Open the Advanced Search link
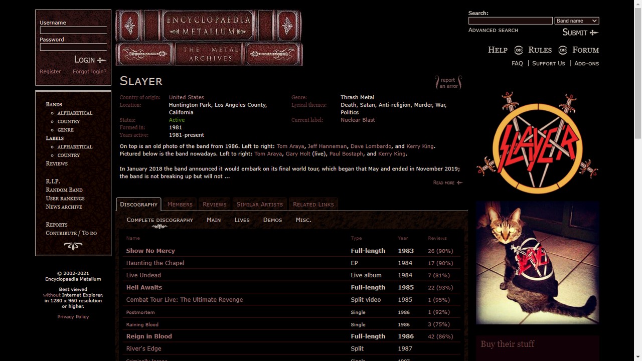642x361 pixels. coord(493,30)
